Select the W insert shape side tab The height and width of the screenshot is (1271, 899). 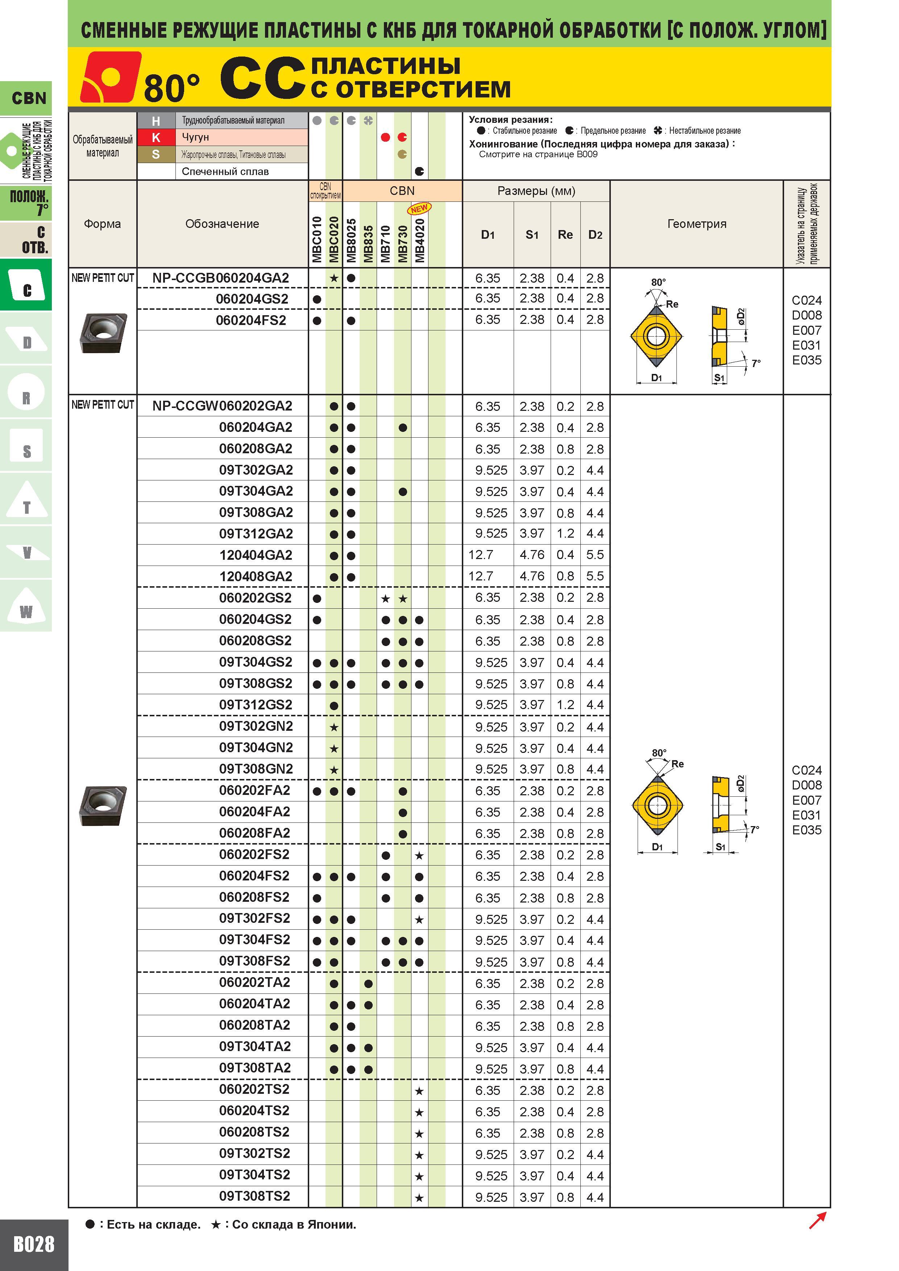click(26, 606)
